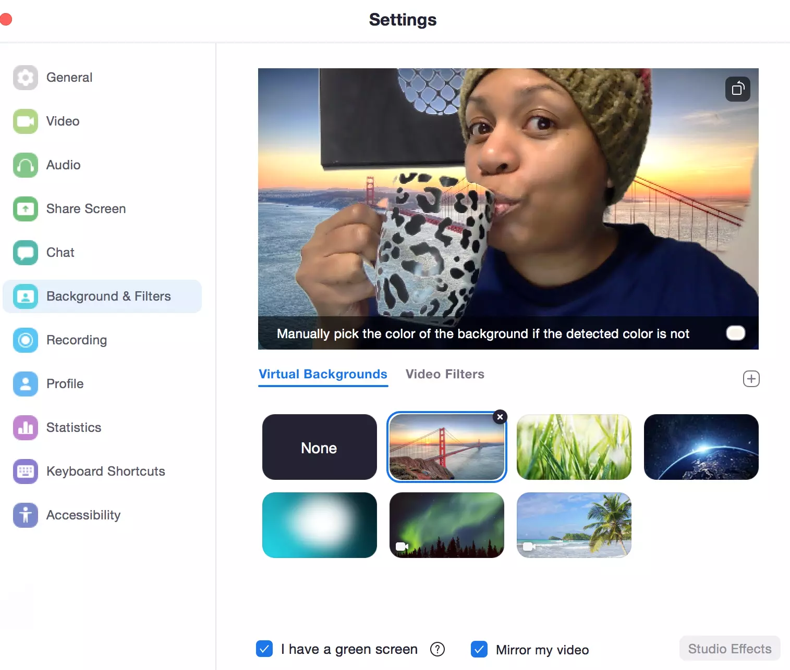Click the Video camera icon
Image resolution: width=790 pixels, height=670 pixels.
click(x=26, y=121)
